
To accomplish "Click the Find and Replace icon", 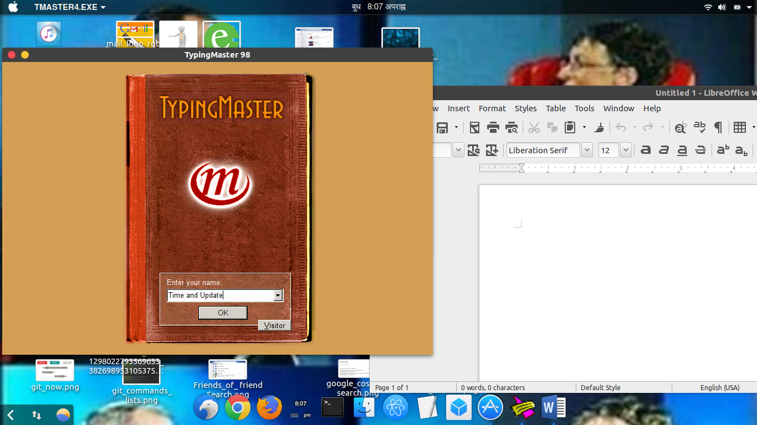I will [681, 128].
